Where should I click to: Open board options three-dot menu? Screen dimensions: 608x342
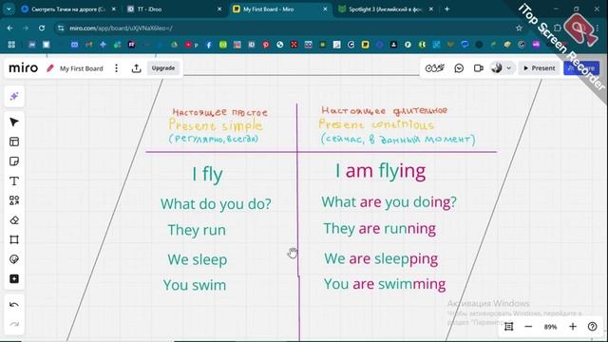point(116,68)
